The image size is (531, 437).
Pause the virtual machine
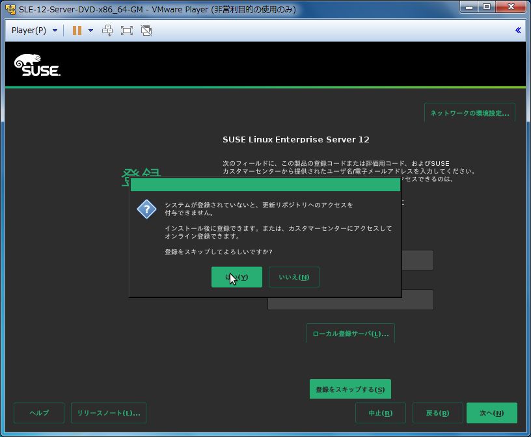pos(77,31)
